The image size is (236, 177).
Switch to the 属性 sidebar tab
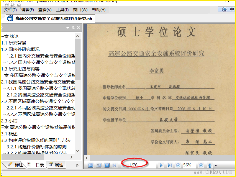coord(56,165)
